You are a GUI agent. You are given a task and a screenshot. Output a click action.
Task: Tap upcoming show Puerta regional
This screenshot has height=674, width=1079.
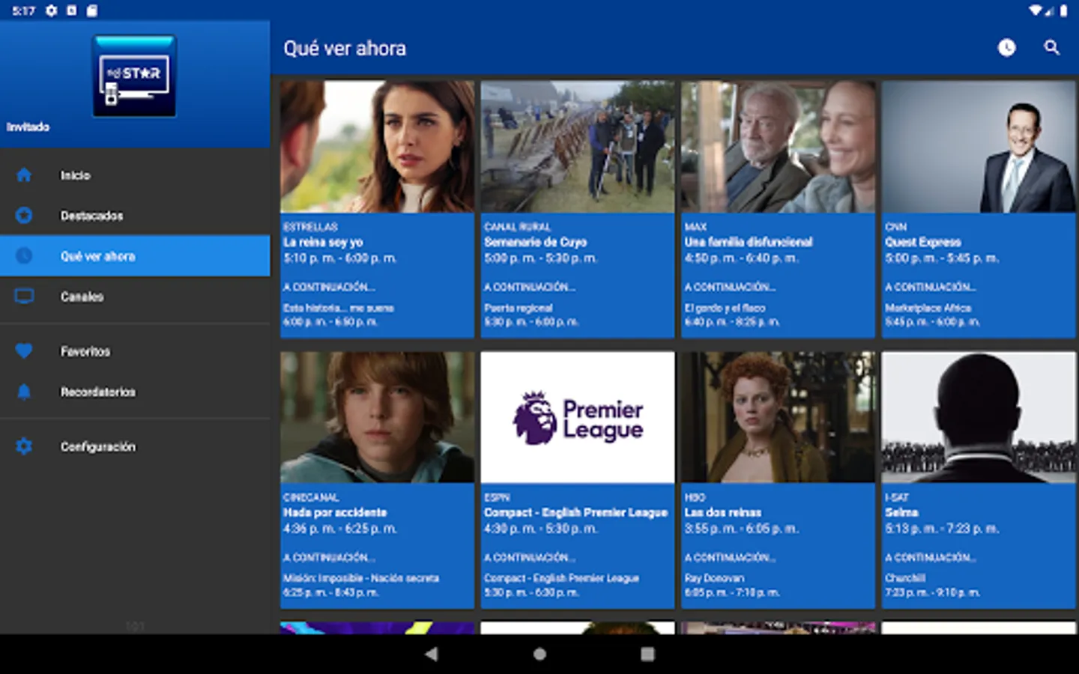[518, 308]
